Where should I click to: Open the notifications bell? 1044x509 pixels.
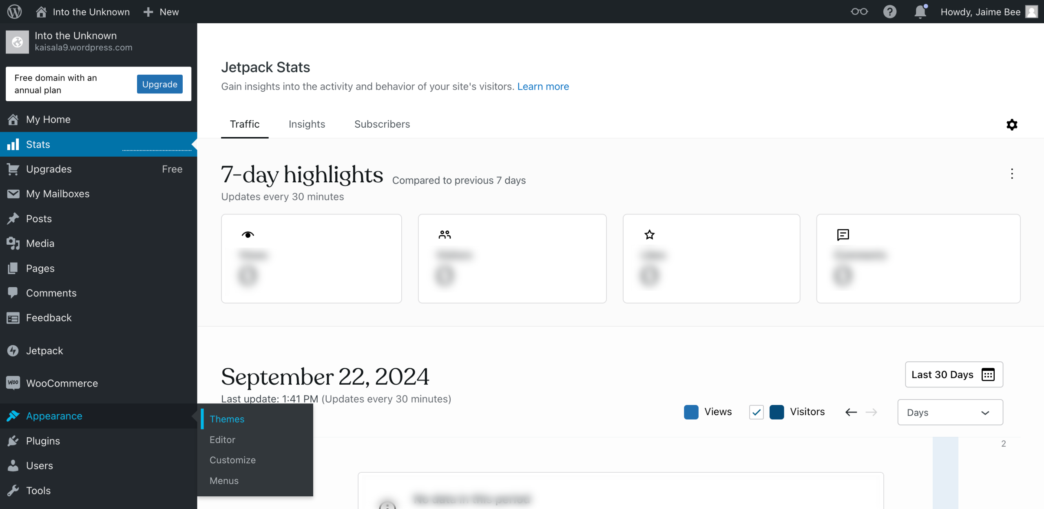(920, 11)
